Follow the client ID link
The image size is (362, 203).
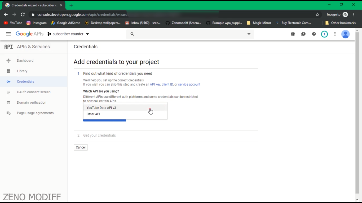pos(167,85)
